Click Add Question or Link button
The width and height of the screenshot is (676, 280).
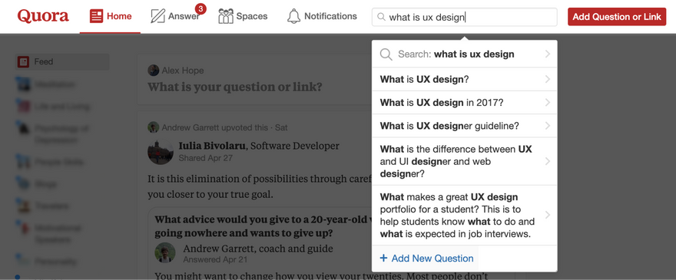tap(617, 17)
